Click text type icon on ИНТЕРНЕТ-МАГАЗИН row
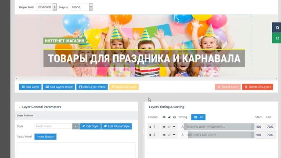This screenshot has height=158, width=281. (x=182, y=135)
